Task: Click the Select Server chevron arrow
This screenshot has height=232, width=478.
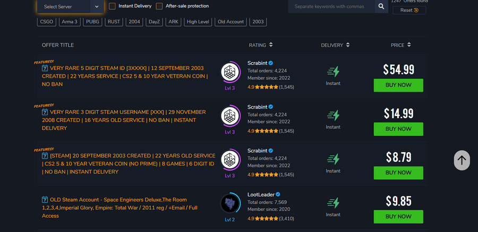Action: (97, 6)
